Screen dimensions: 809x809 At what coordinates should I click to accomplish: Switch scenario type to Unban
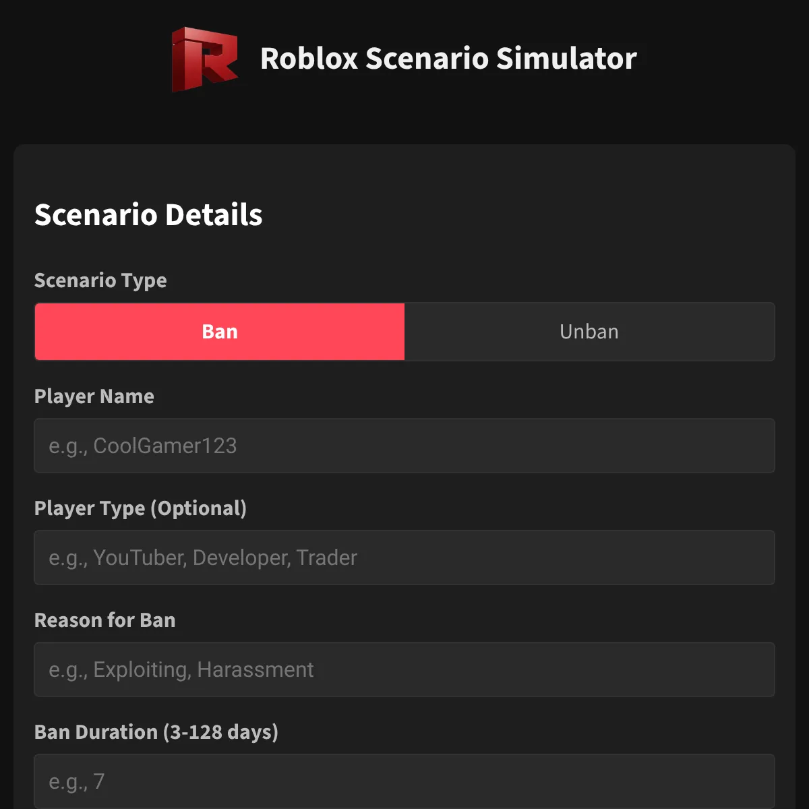[589, 332]
